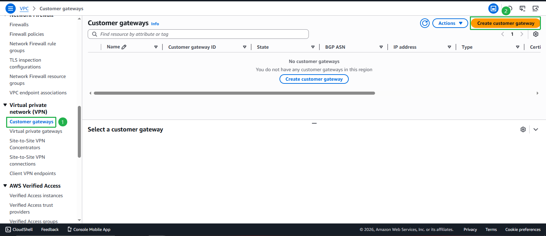
Task: Open Virtual private gateways
Action: point(36,131)
